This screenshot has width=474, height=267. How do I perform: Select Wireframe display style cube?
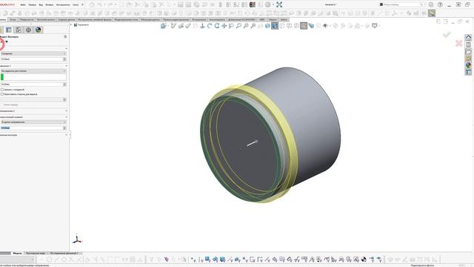click(x=296, y=26)
